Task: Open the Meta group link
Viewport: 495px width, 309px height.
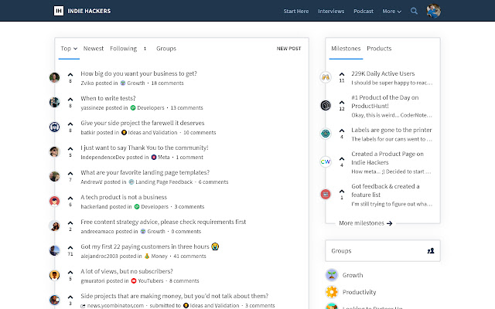Action: click(160, 158)
